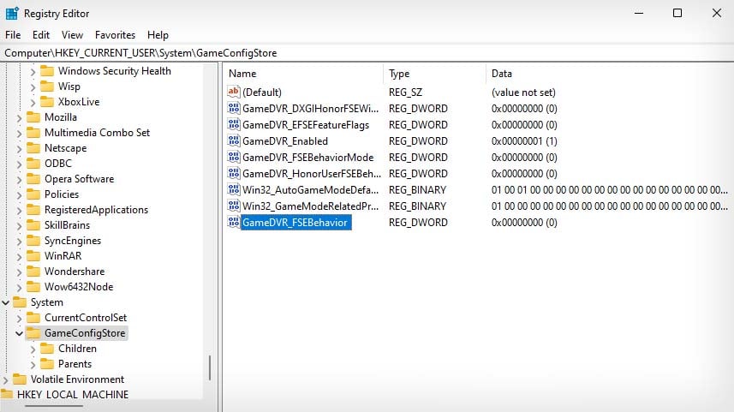
Task: Click the ODBC folder icon
Action: point(33,164)
